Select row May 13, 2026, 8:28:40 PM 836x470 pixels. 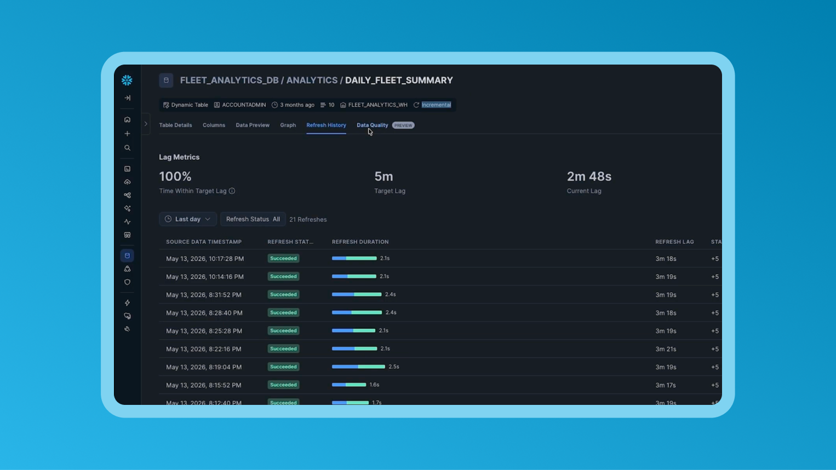[440, 313]
